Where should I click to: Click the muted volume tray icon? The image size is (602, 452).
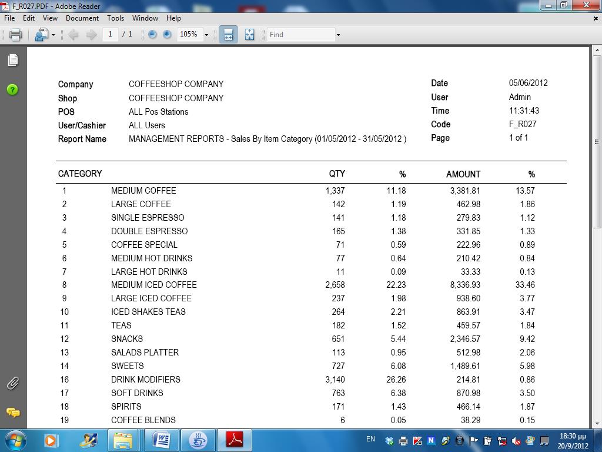516,441
